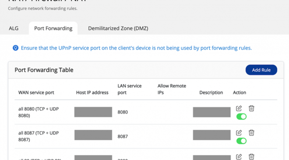The width and height of the screenshot is (289, 160).
Task: Click the Add Rule button
Action: [x=261, y=70]
